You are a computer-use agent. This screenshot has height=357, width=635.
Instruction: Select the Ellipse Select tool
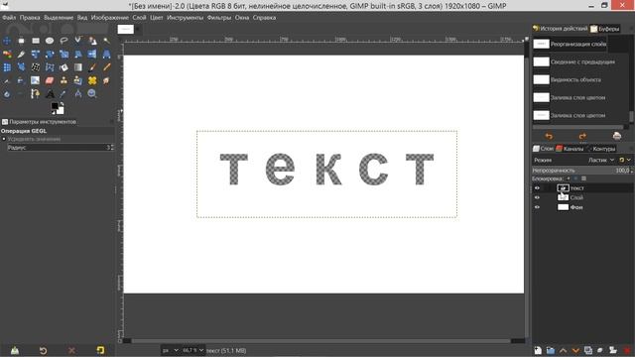50,41
